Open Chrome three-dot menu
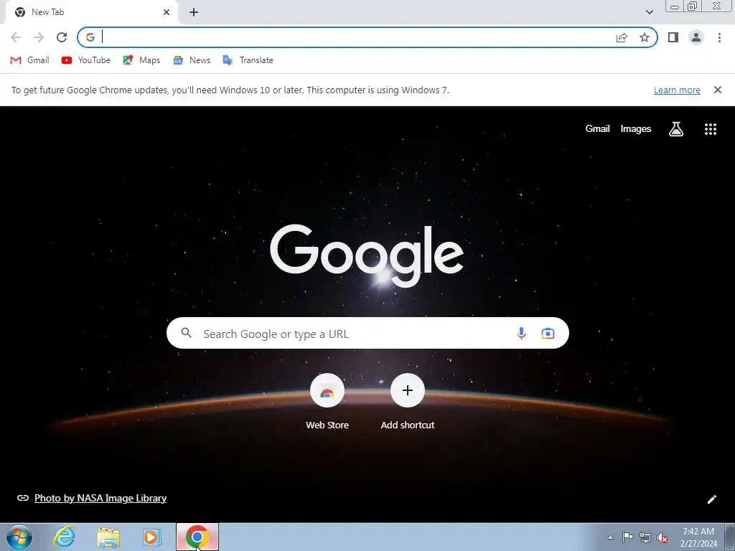 pyautogui.click(x=719, y=37)
